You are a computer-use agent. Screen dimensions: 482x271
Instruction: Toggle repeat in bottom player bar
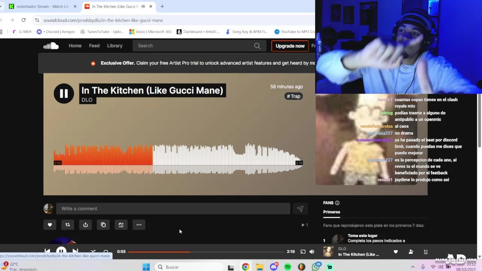pos(106,251)
